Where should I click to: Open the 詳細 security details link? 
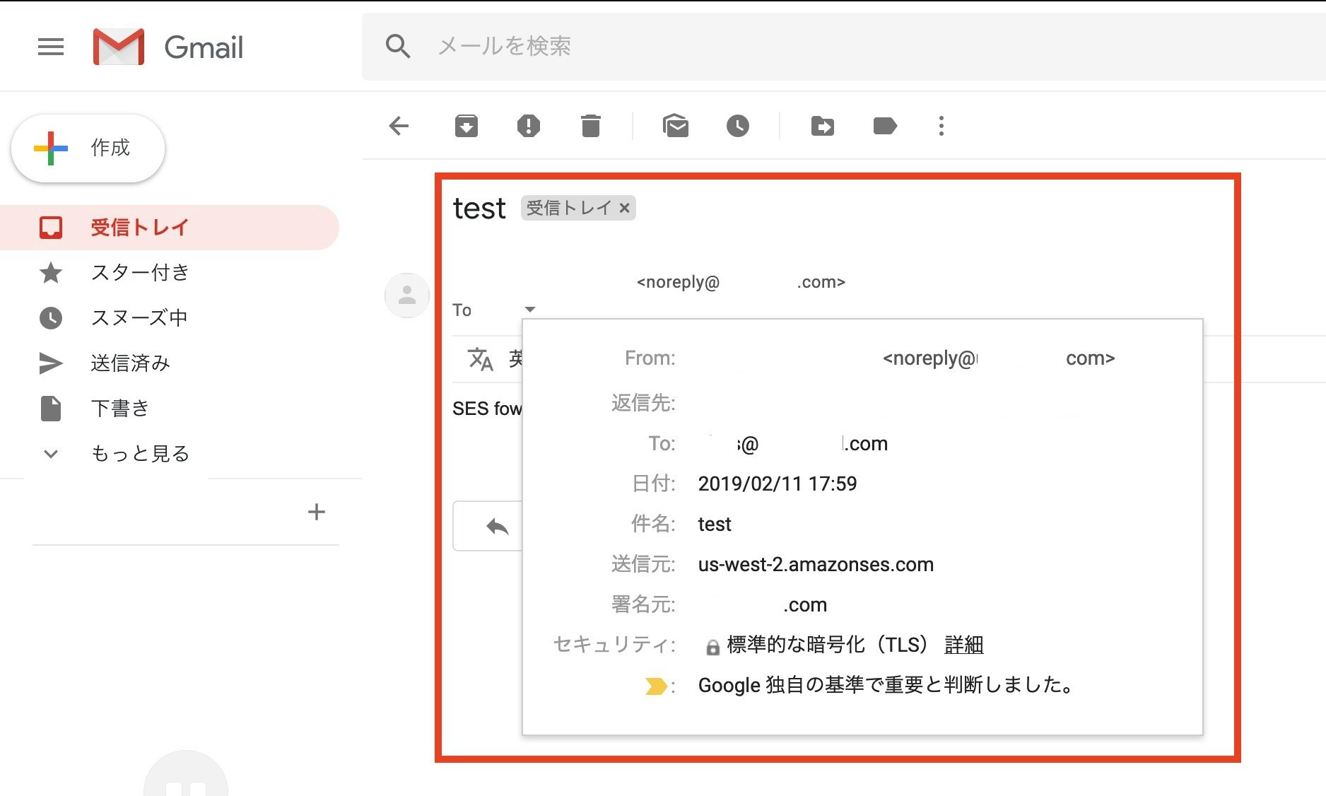click(964, 645)
